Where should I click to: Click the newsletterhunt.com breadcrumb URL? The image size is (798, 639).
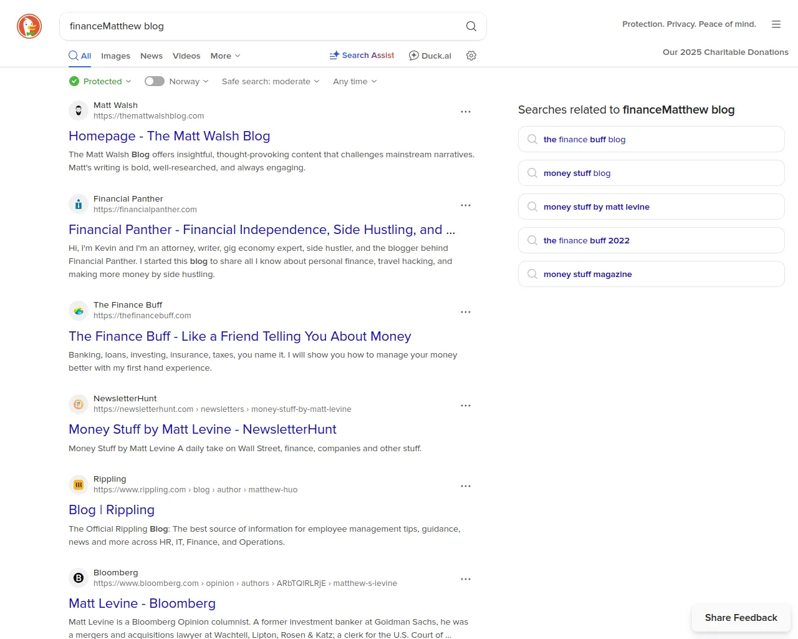[x=223, y=409]
